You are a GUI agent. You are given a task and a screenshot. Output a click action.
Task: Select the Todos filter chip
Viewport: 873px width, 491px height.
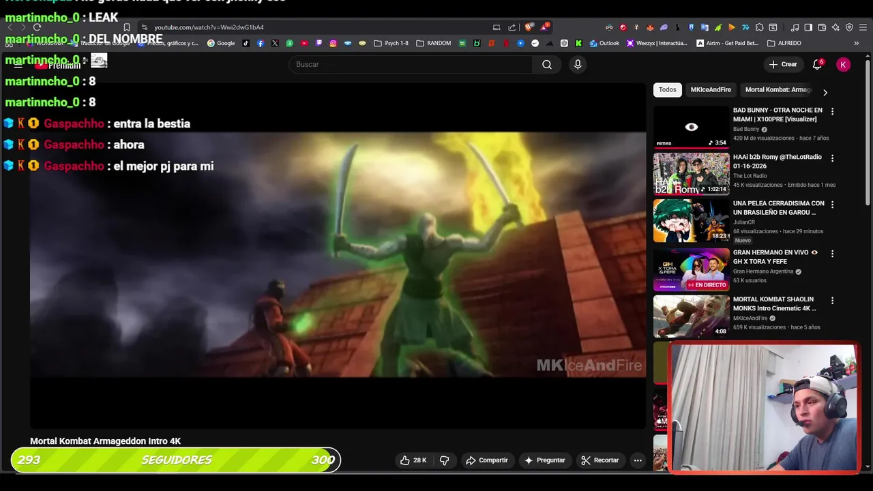[668, 90]
